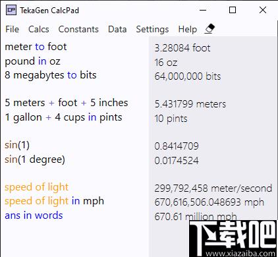Close the CalcPad window
278x257 pixels.
click(263, 10)
